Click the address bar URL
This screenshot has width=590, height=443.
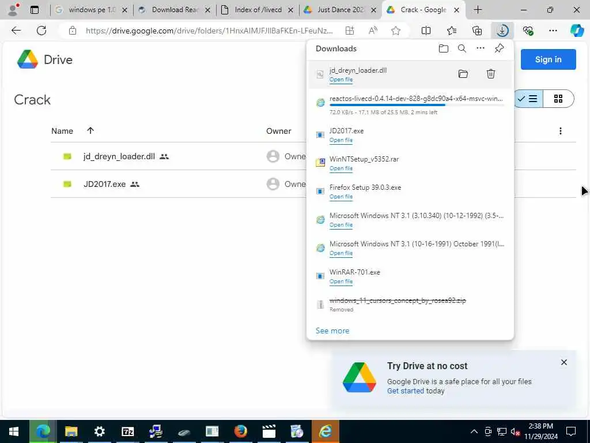coord(209,31)
